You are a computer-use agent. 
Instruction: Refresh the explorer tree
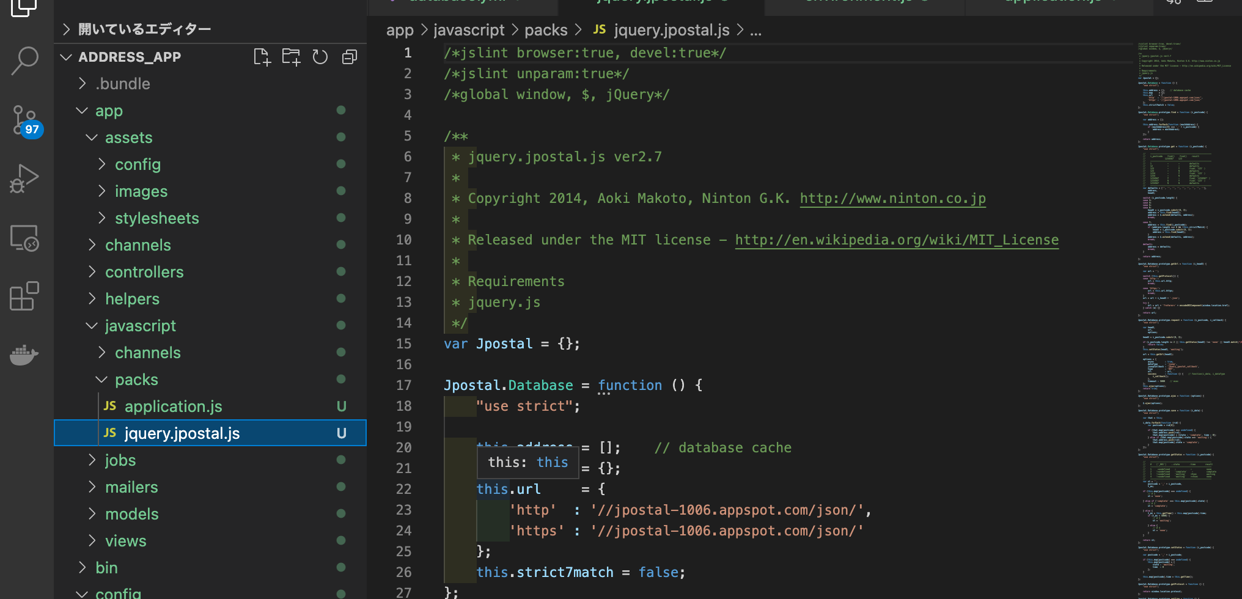pos(320,57)
